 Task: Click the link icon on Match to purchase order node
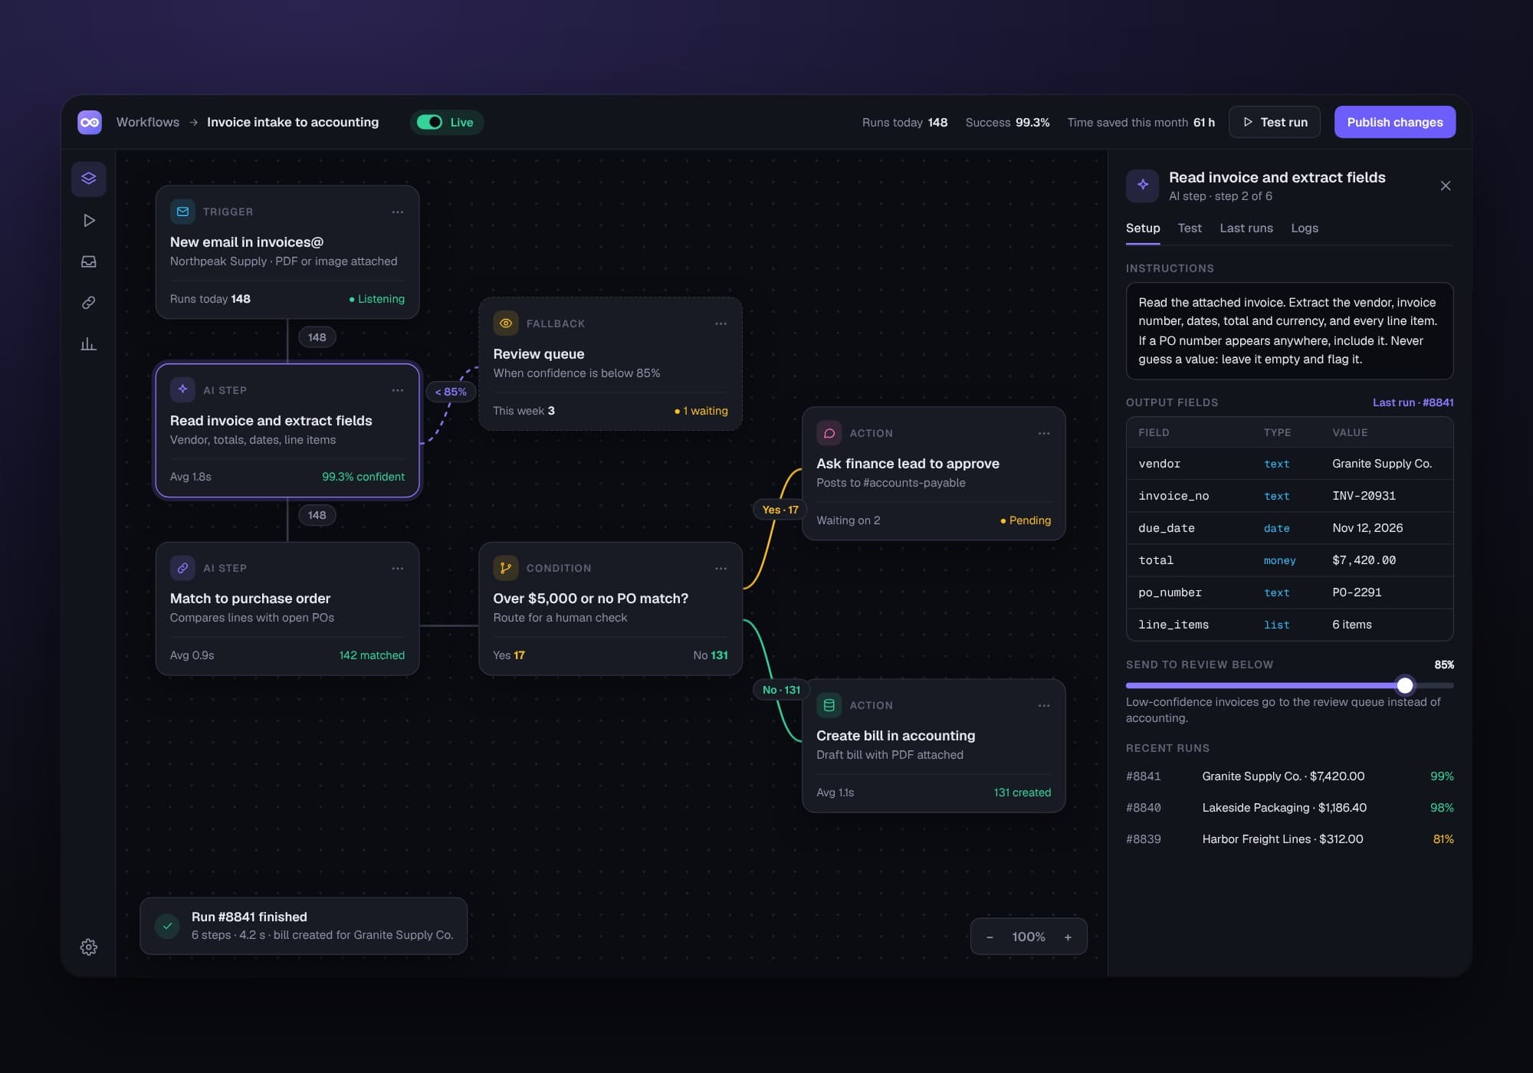point(182,568)
